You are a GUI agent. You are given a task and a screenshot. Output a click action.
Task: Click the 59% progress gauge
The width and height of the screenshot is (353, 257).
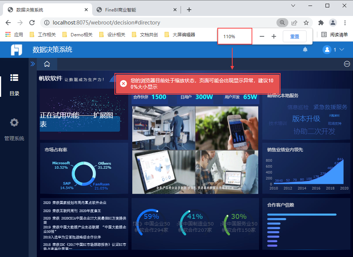coord(150,222)
